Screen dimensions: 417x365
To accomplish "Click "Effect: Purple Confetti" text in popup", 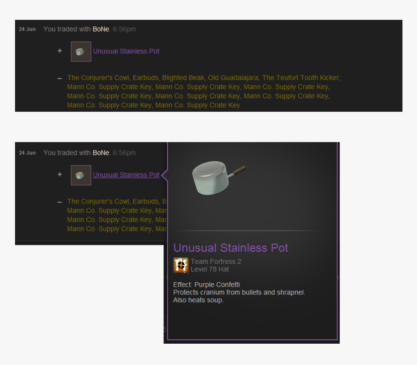I will point(207,285).
